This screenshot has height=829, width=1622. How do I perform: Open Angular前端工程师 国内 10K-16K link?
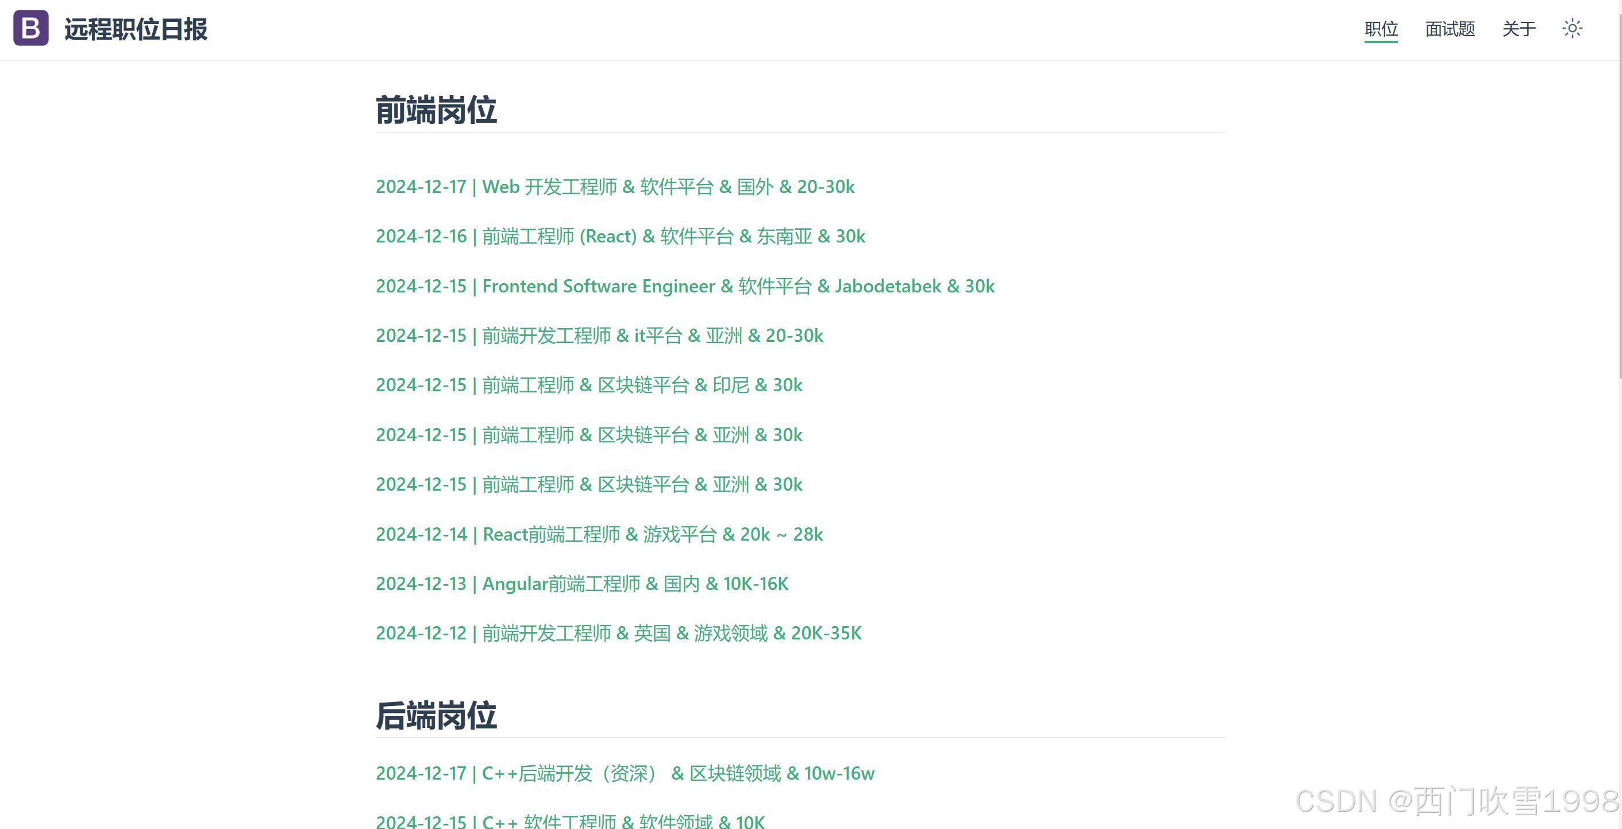pyautogui.click(x=581, y=584)
